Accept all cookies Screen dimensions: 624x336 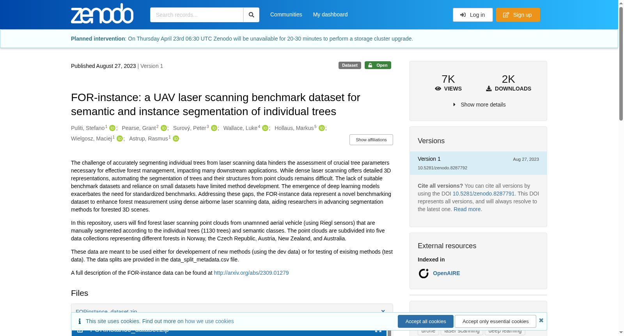tap(425, 322)
